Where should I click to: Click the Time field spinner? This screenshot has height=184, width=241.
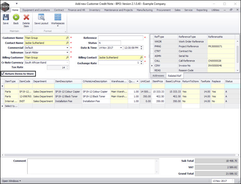coord(141,48)
